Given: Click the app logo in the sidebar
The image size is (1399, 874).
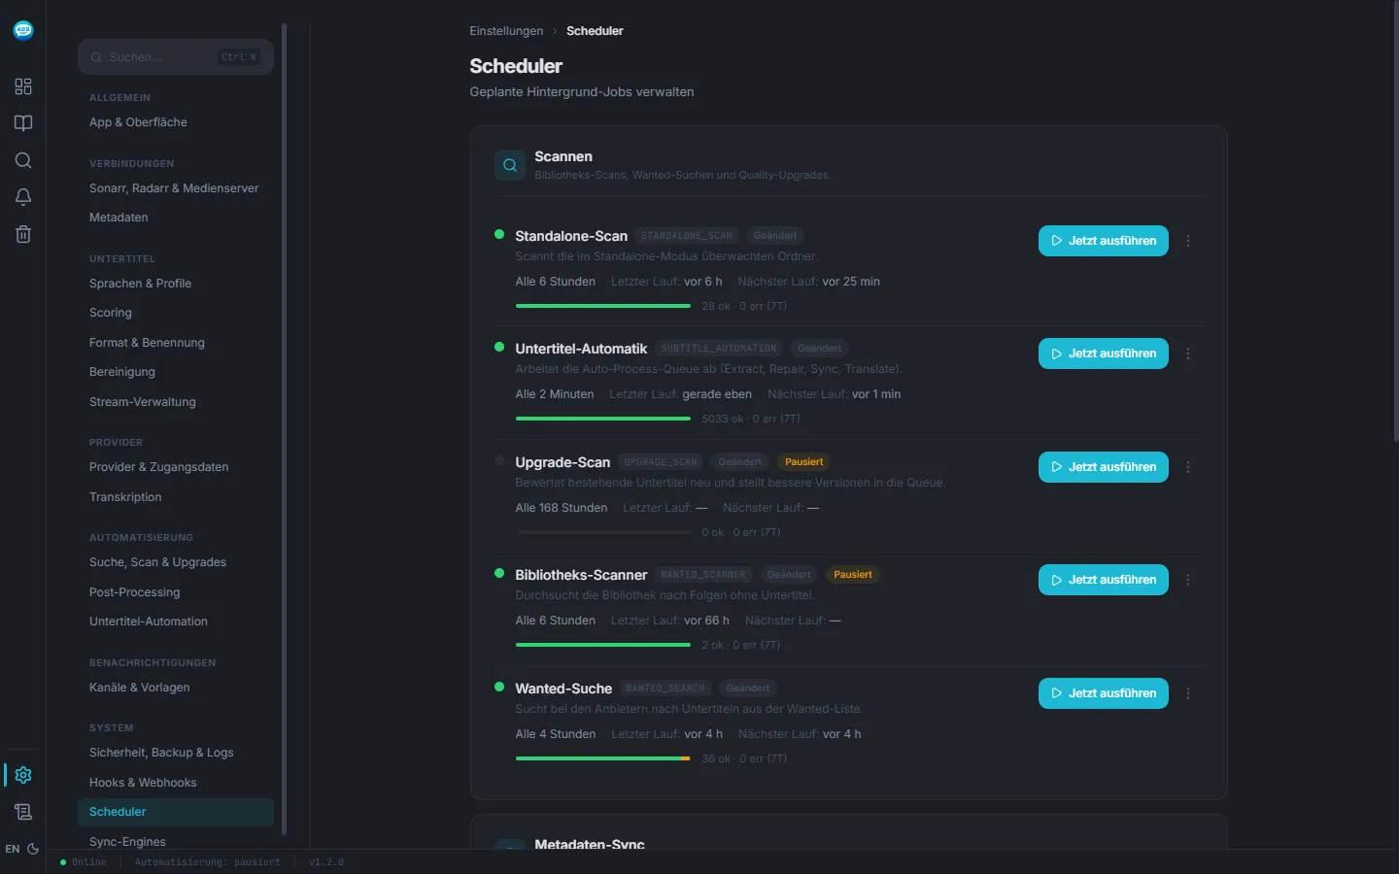Looking at the screenshot, I should pyautogui.click(x=23, y=30).
